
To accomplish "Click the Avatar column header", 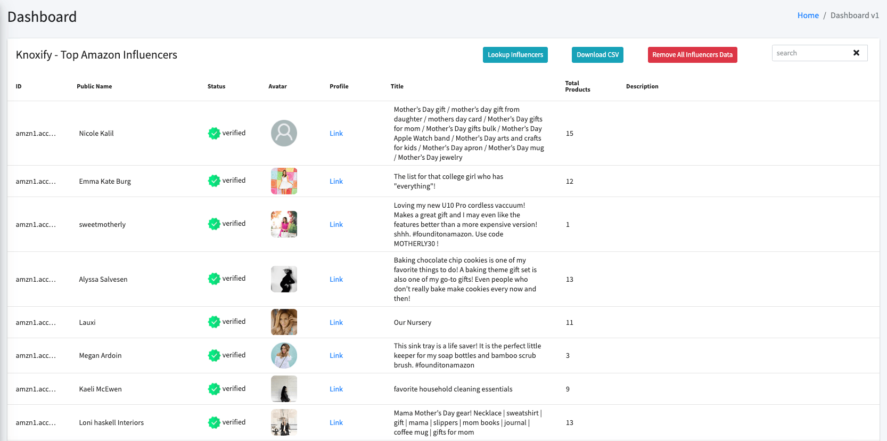I will pyautogui.click(x=277, y=86).
